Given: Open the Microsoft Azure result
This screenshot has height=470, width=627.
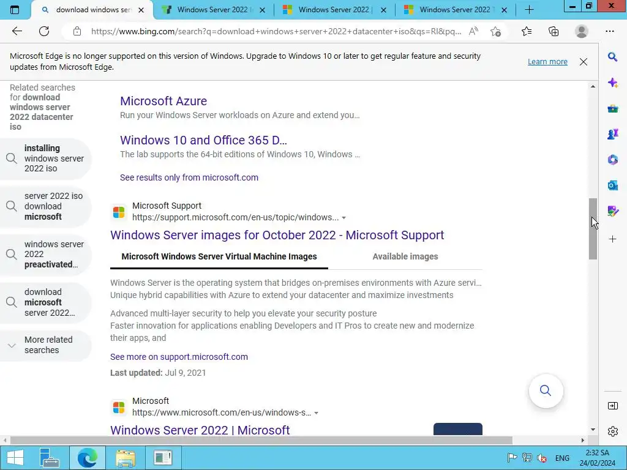Looking at the screenshot, I should (x=163, y=101).
